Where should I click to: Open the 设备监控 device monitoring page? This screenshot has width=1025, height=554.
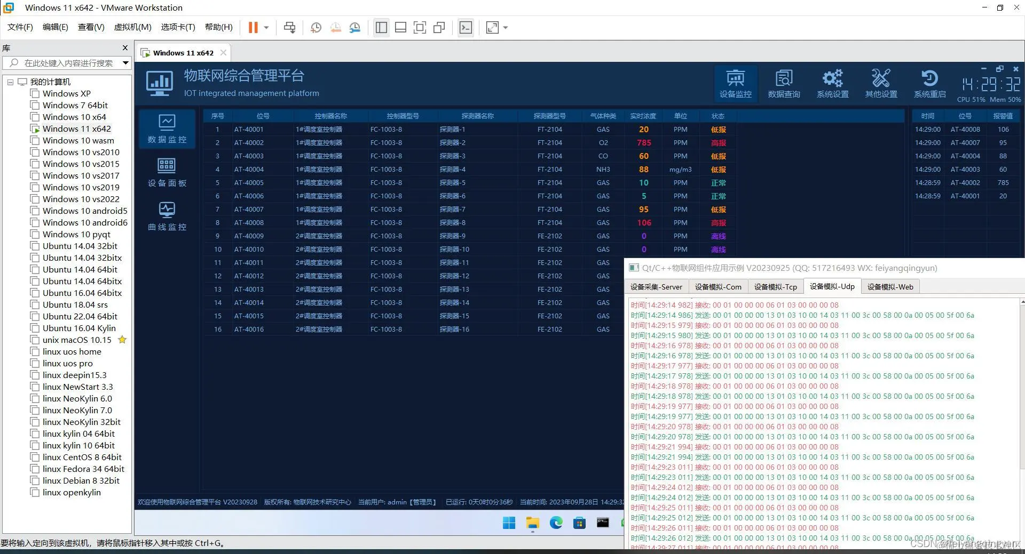[x=735, y=83]
